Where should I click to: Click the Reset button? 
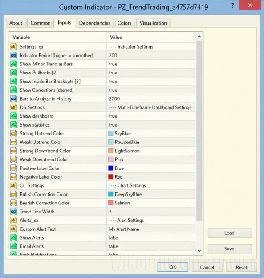[x=241, y=267]
